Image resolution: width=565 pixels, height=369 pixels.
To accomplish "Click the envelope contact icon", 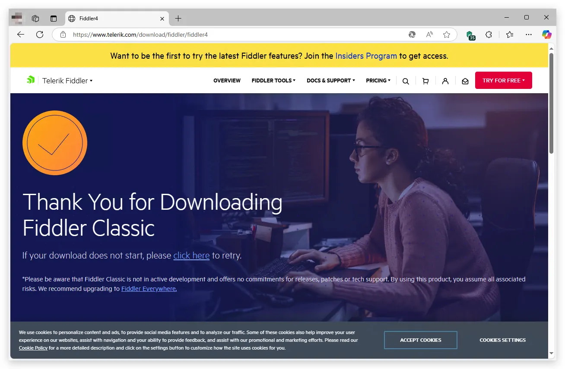I will (x=465, y=81).
